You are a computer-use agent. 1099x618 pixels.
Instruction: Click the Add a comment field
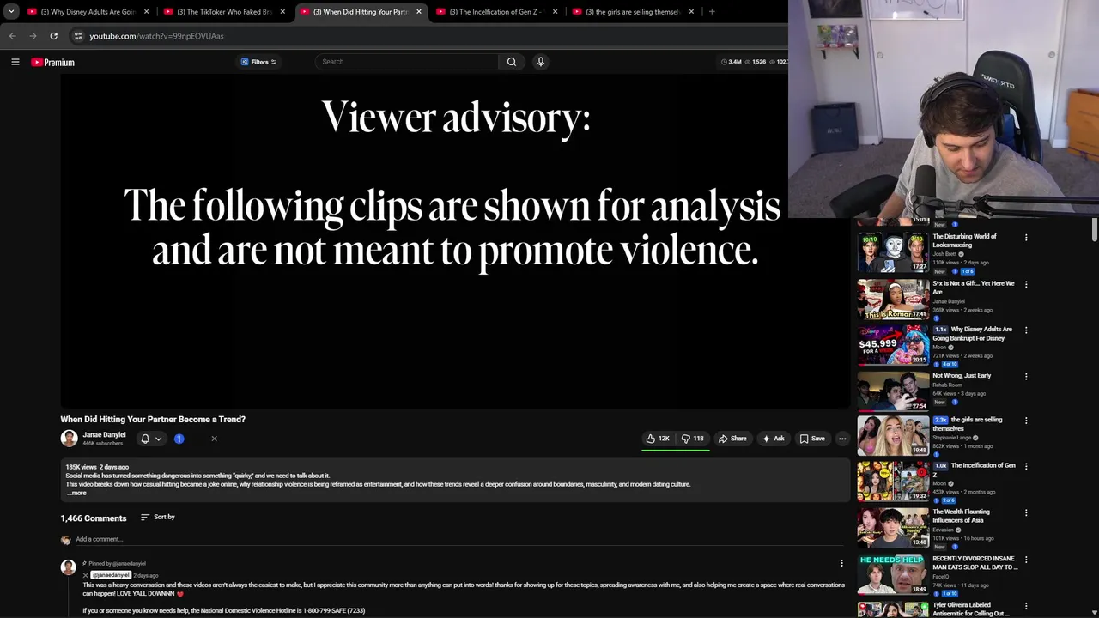tap(459, 539)
